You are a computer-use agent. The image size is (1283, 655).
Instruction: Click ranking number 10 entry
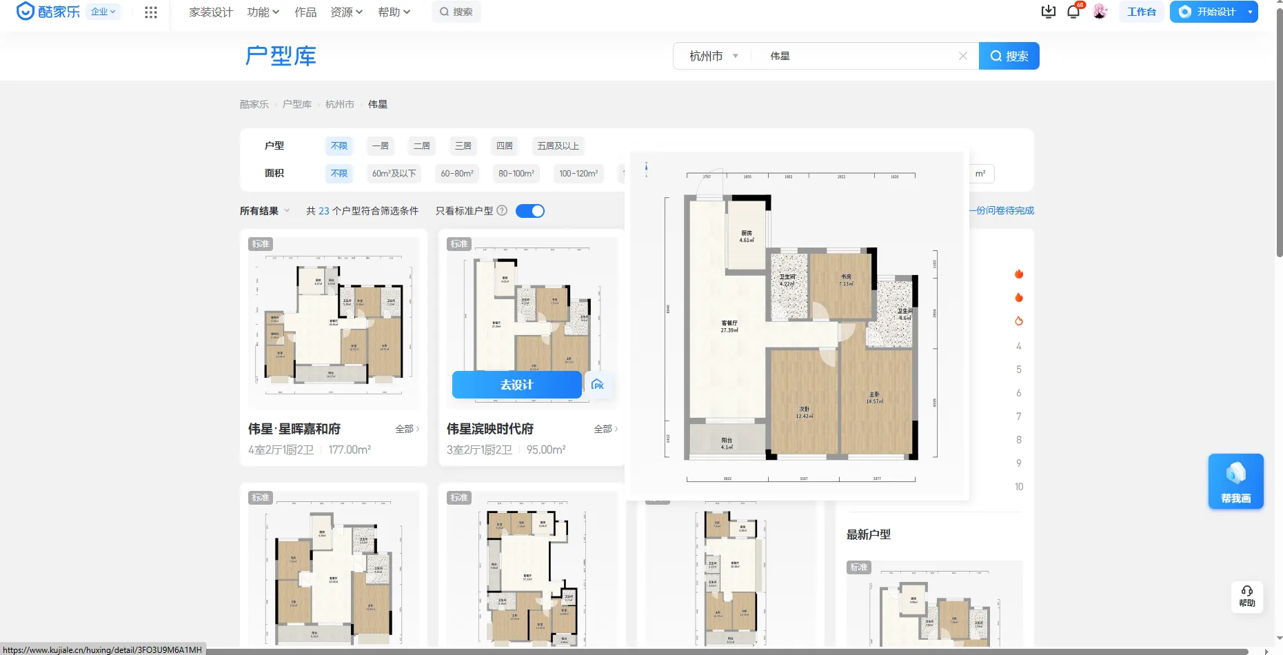(x=1019, y=487)
